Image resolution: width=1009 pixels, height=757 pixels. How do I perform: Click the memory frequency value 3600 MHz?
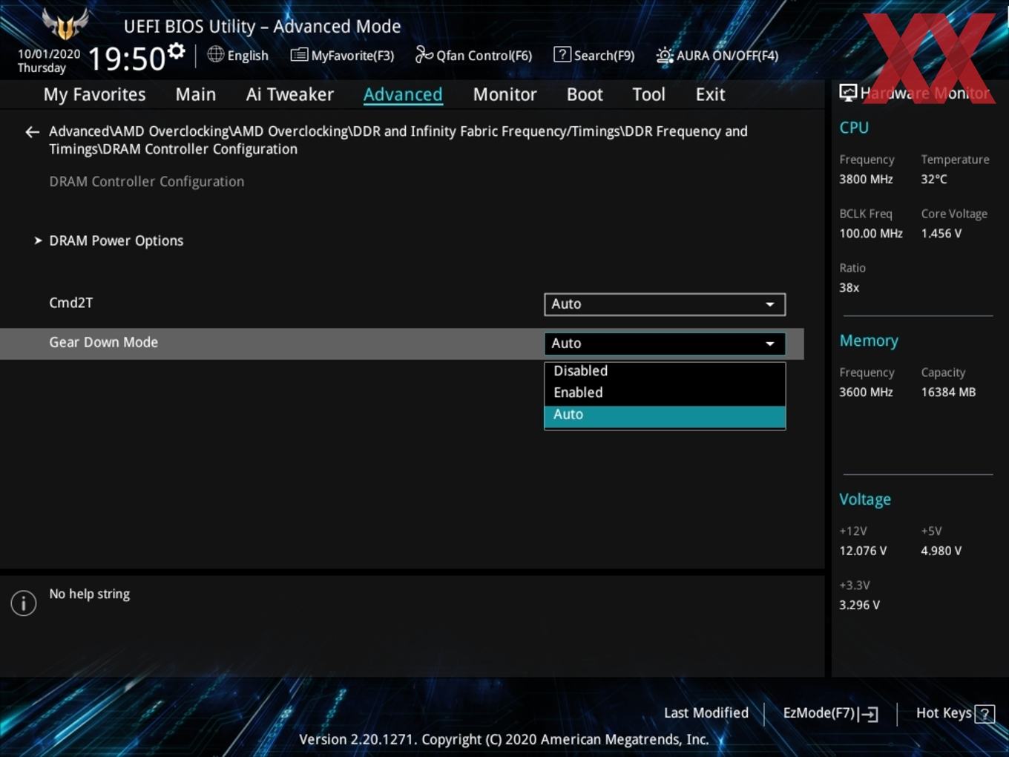[x=866, y=392]
